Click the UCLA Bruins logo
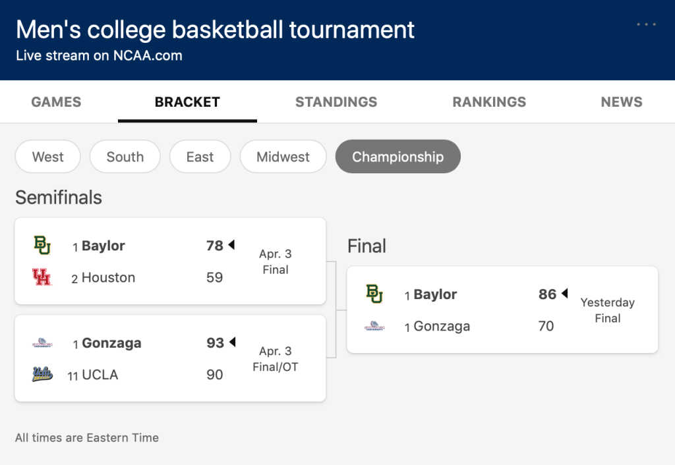Image resolution: width=675 pixels, height=465 pixels. (42, 375)
